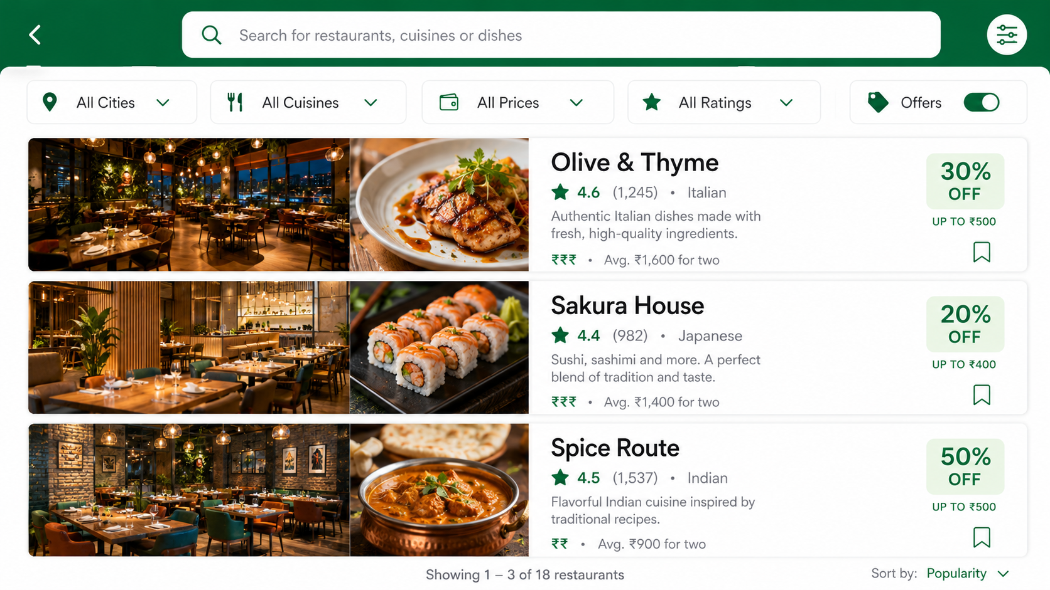Screen dimensions: 1050x590
Task: Open the All Cities dropdown
Action: coord(112,102)
